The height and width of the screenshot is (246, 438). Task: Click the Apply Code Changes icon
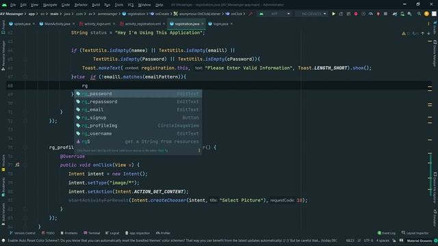pos(348,14)
